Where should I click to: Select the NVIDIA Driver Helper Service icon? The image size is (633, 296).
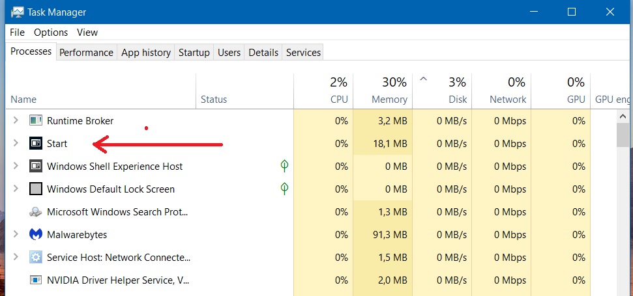point(36,280)
